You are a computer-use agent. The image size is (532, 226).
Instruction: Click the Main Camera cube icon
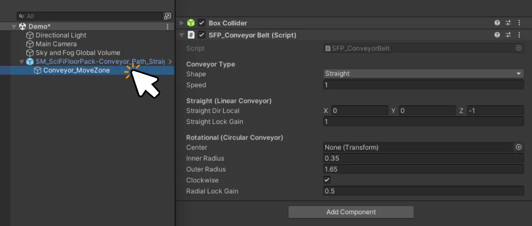(x=30, y=44)
